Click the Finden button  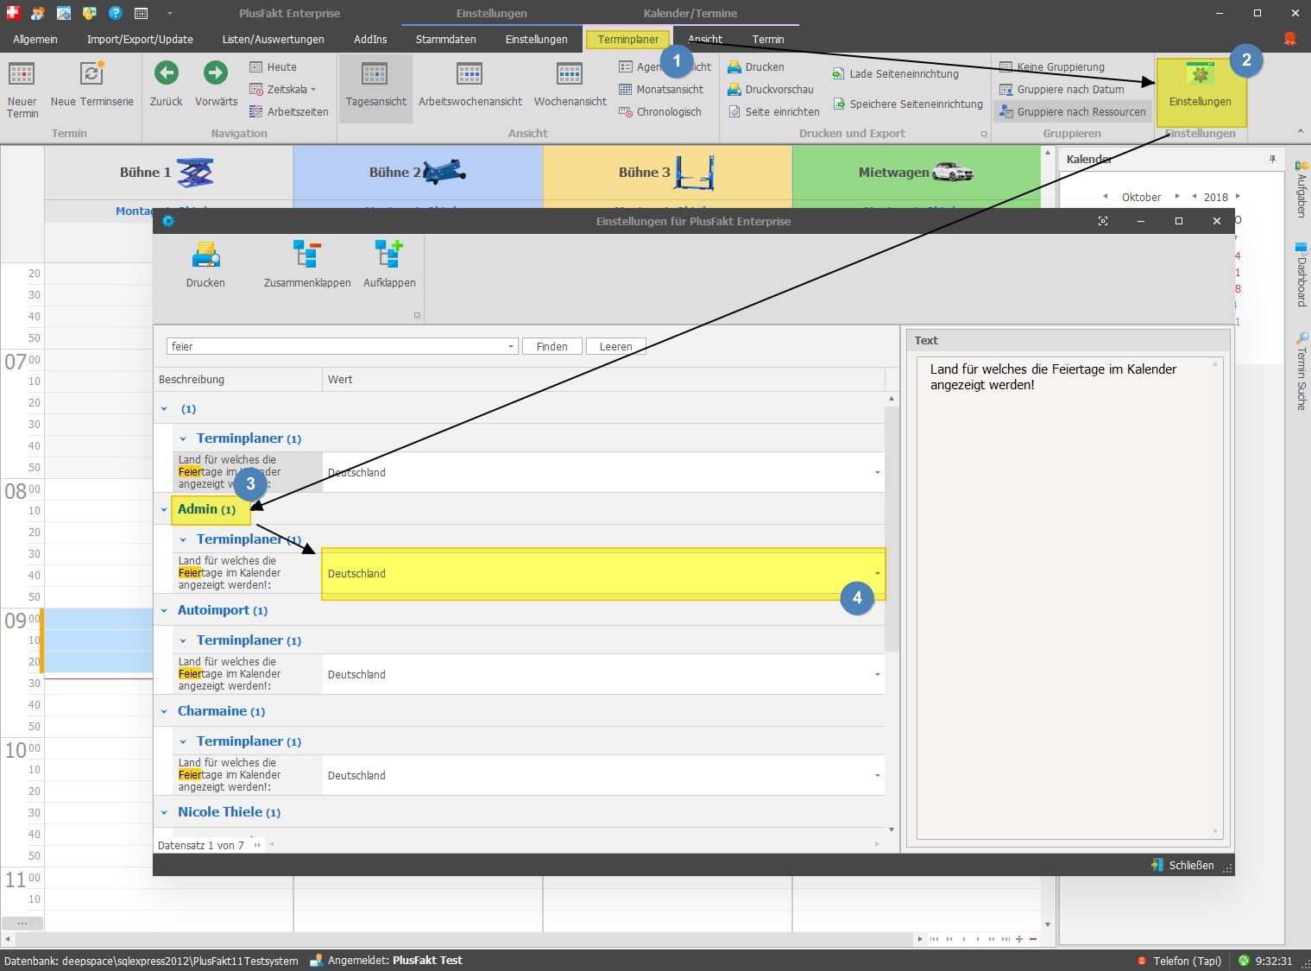[552, 346]
